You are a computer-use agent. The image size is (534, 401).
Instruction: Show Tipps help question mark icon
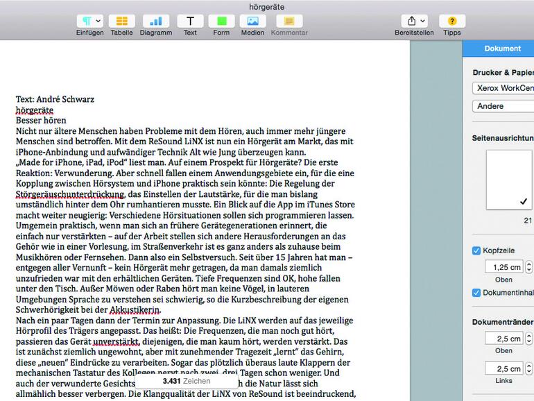pyautogui.click(x=452, y=21)
